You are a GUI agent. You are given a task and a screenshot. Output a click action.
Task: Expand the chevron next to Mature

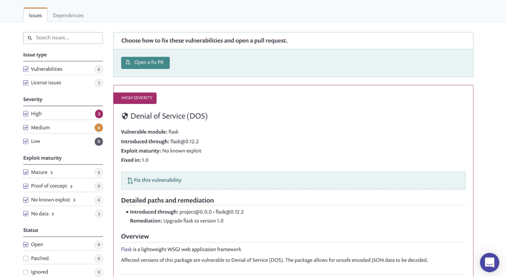tap(52, 173)
